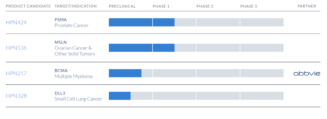Viewport: 327px width, 119px height.
Task: Click the HPN217 blue preclinical progress bar
Action: [125, 73]
